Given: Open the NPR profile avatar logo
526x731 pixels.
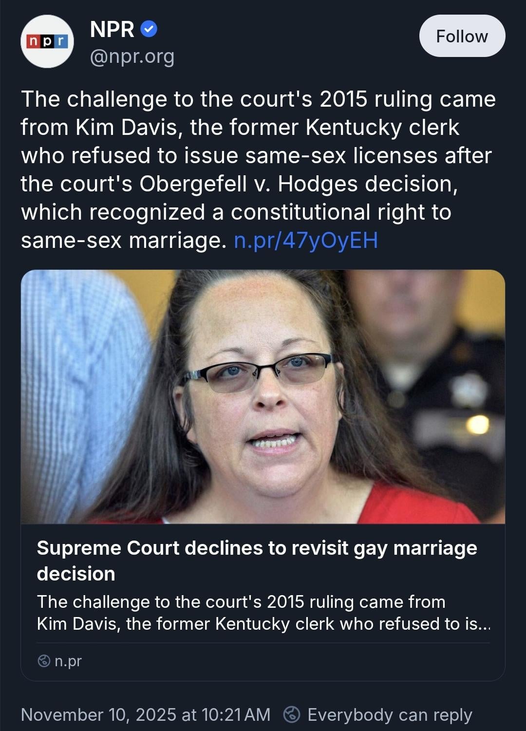Looking at the screenshot, I should [47, 42].
